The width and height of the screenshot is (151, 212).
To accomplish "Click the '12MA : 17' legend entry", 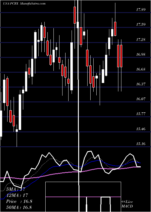I will pyautogui.click(x=17, y=195).
